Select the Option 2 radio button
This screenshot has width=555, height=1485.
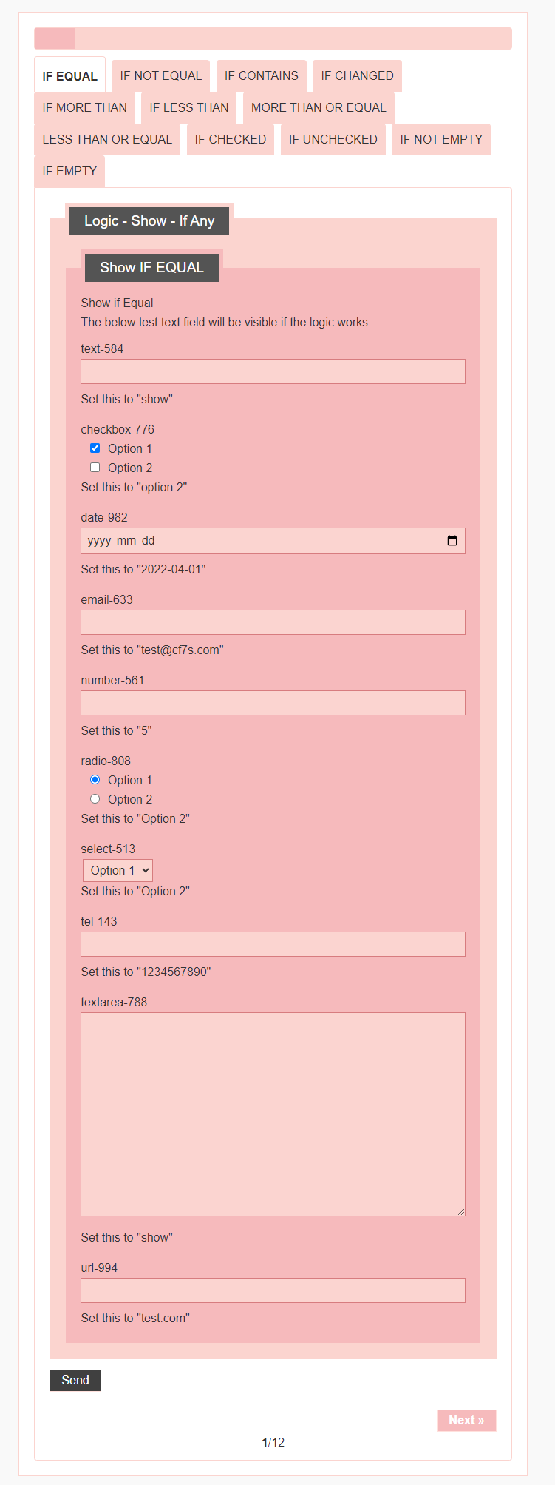click(95, 799)
